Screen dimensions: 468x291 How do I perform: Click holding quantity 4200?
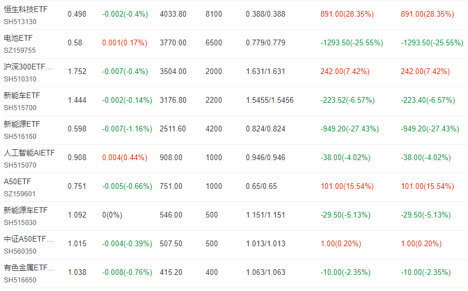tap(214, 129)
